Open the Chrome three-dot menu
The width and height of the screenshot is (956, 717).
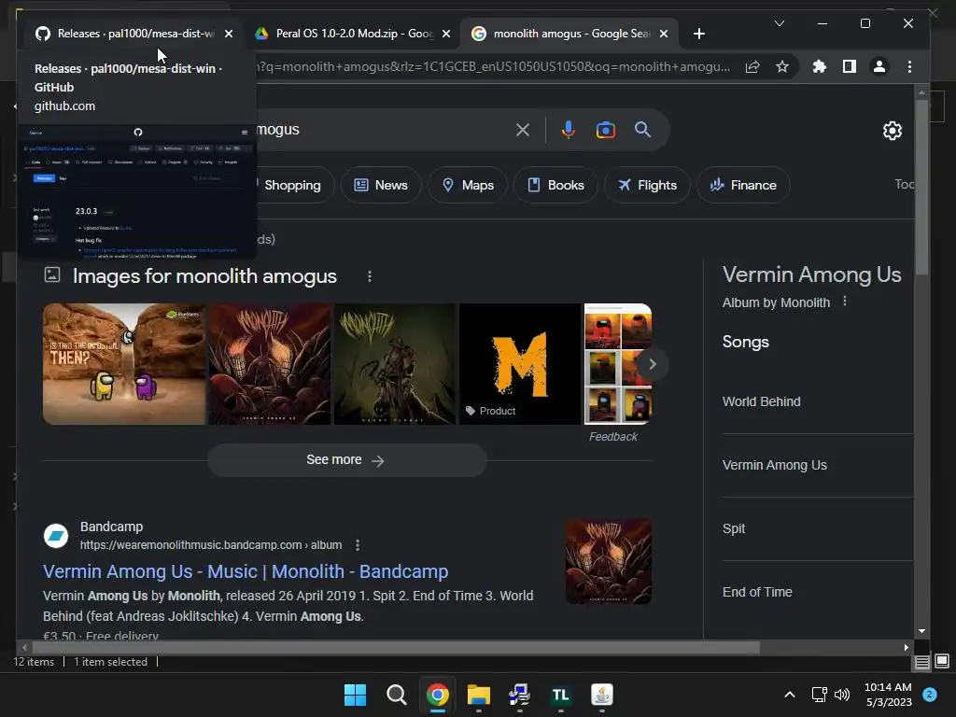(x=909, y=66)
